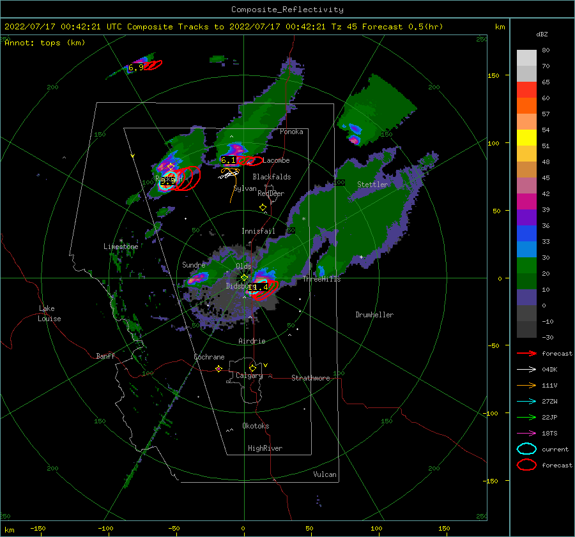
Task: Click the yellow diamond marker inside Calgary
Action: click(252, 368)
